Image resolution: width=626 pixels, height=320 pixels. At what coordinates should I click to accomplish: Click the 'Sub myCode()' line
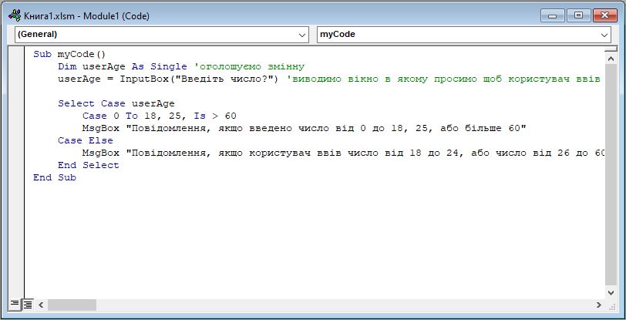(69, 54)
